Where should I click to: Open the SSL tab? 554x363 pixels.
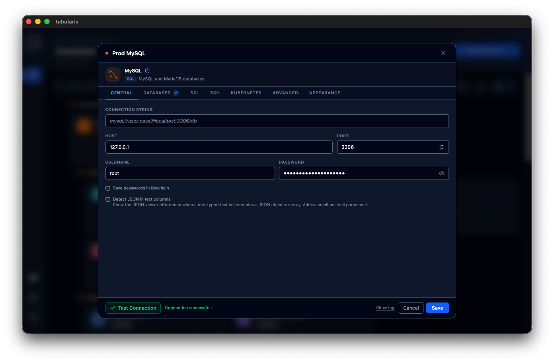pos(195,93)
